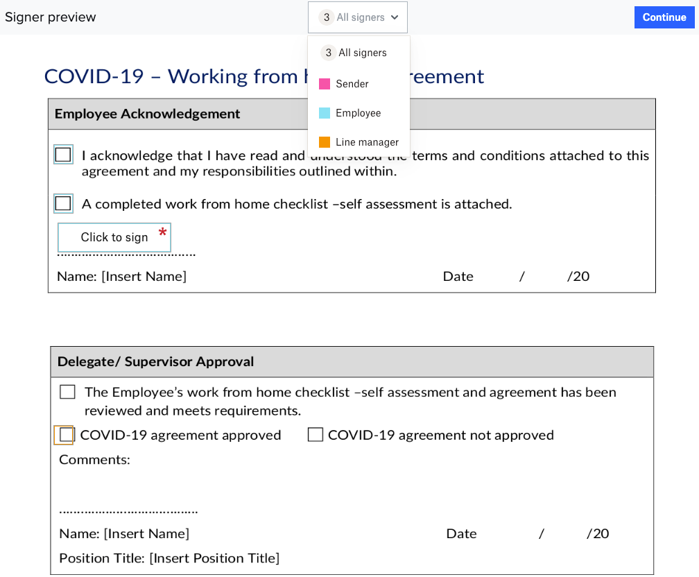Screen dimensions: 699x577
Task: Open the All signers dropdown
Action: tap(357, 17)
